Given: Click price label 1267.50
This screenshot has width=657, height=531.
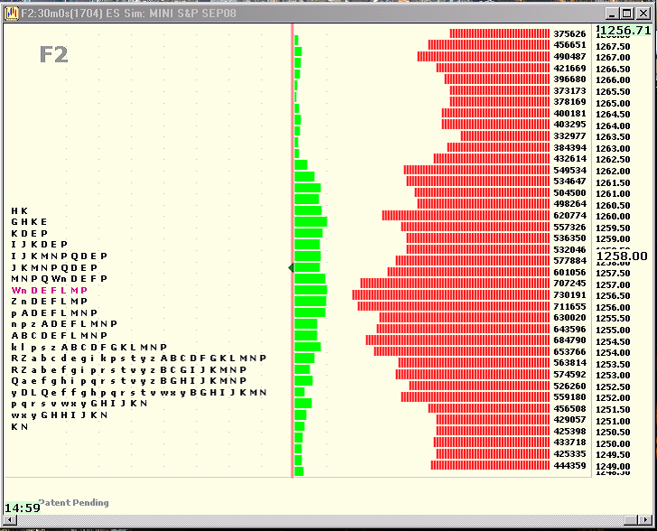Looking at the screenshot, I should (x=613, y=46).
